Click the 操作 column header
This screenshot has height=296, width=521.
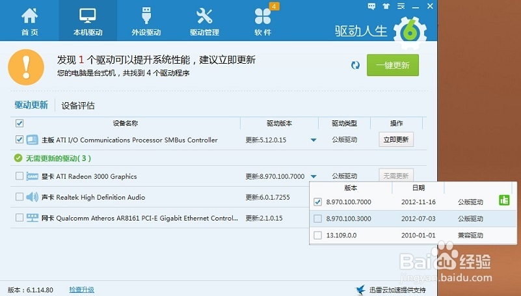pos(396,123)
